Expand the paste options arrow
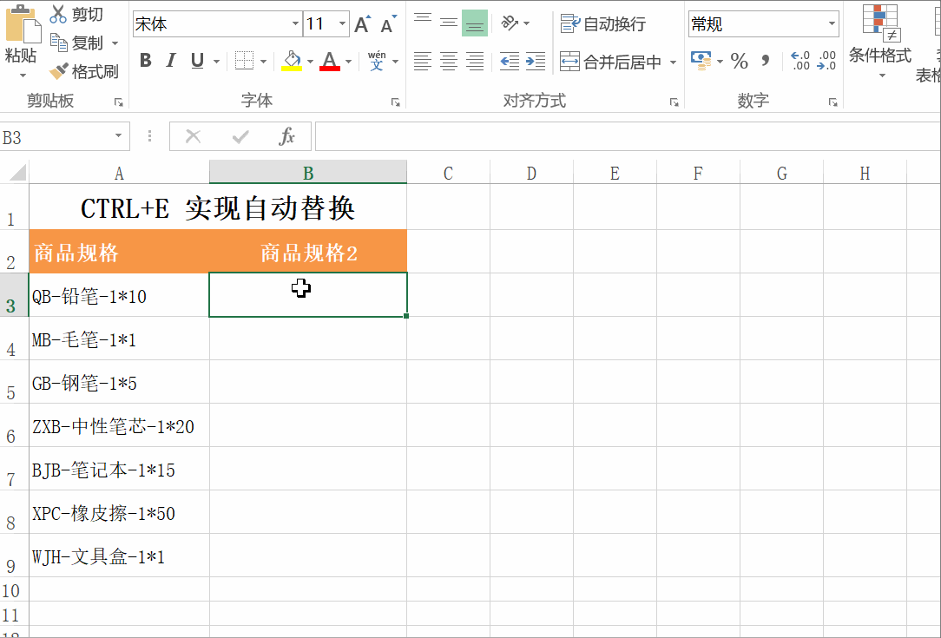 [x=23, y=76]
